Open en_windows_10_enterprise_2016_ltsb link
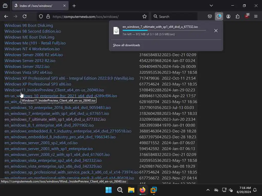Viewport: 262px width, 196px height. tap(58, 108)
